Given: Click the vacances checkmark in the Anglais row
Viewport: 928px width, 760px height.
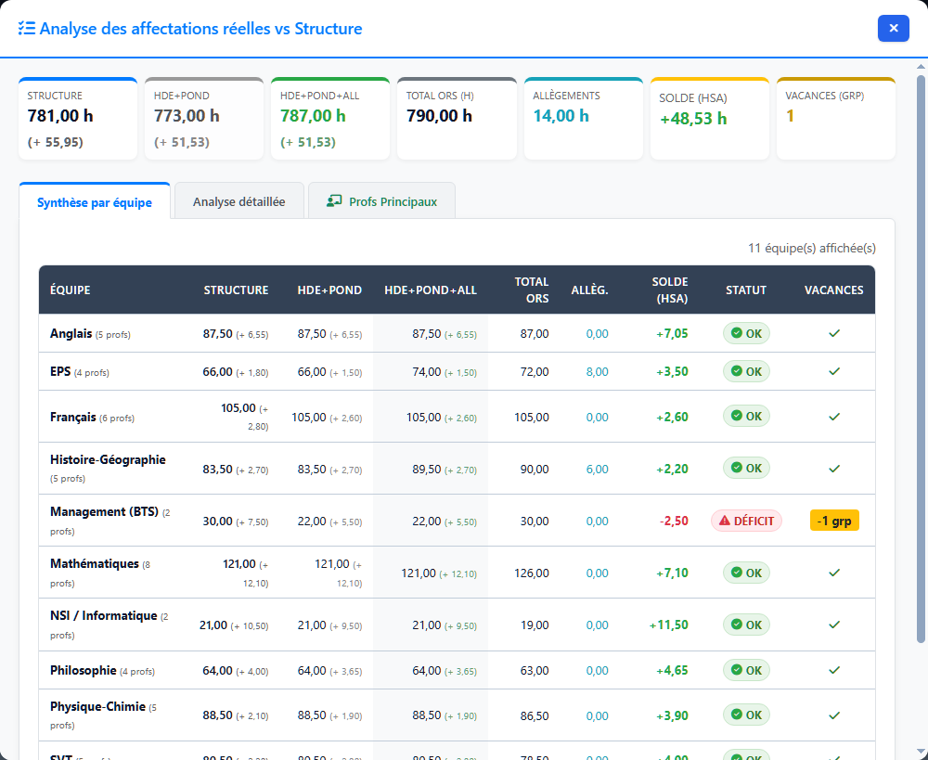Looking at the screenshot, I should click(834, 333).
